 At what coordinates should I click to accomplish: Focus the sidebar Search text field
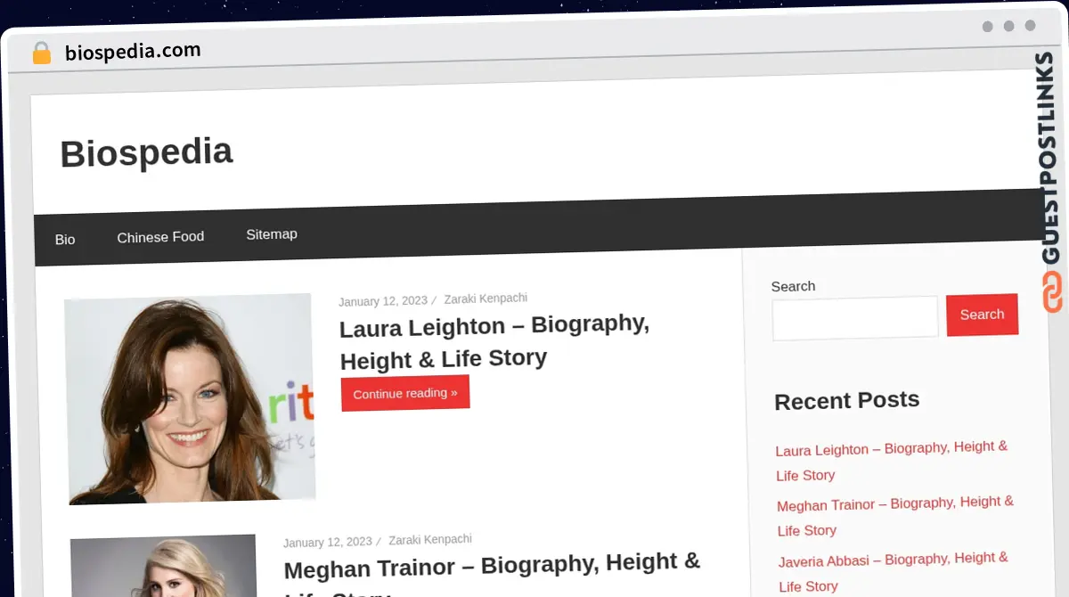coord(854,318)
